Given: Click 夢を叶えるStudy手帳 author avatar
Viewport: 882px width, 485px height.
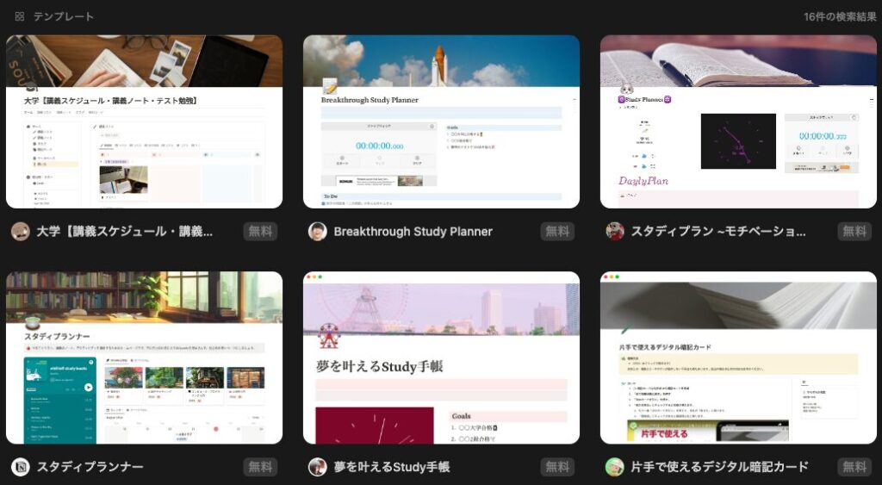Looking at the screenshot, I should click(x=318, y=467).
